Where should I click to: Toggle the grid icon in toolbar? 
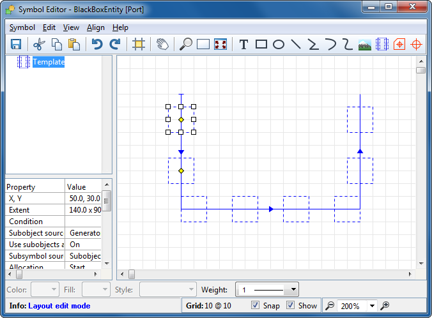(138, 44)
